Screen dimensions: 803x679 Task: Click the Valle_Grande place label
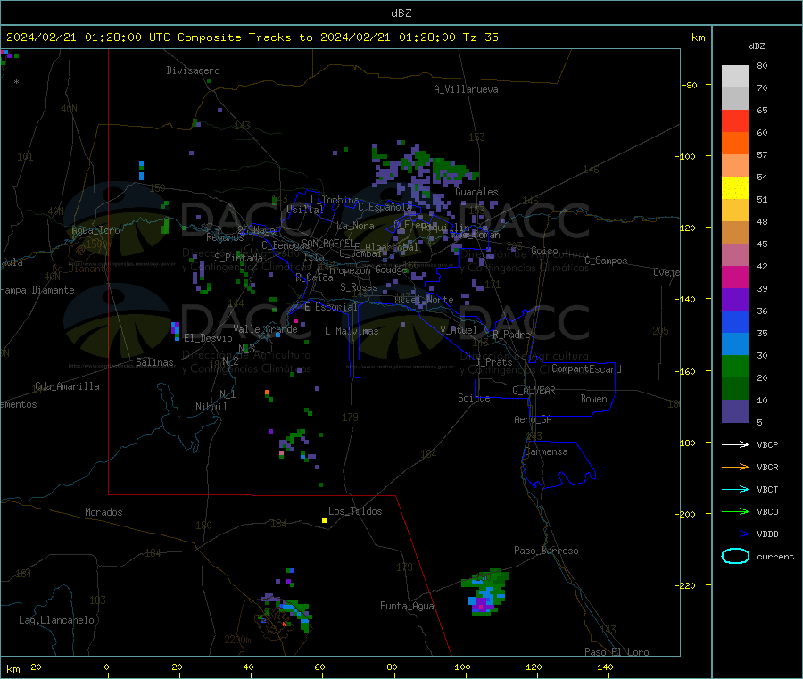[x=265, y=329]
